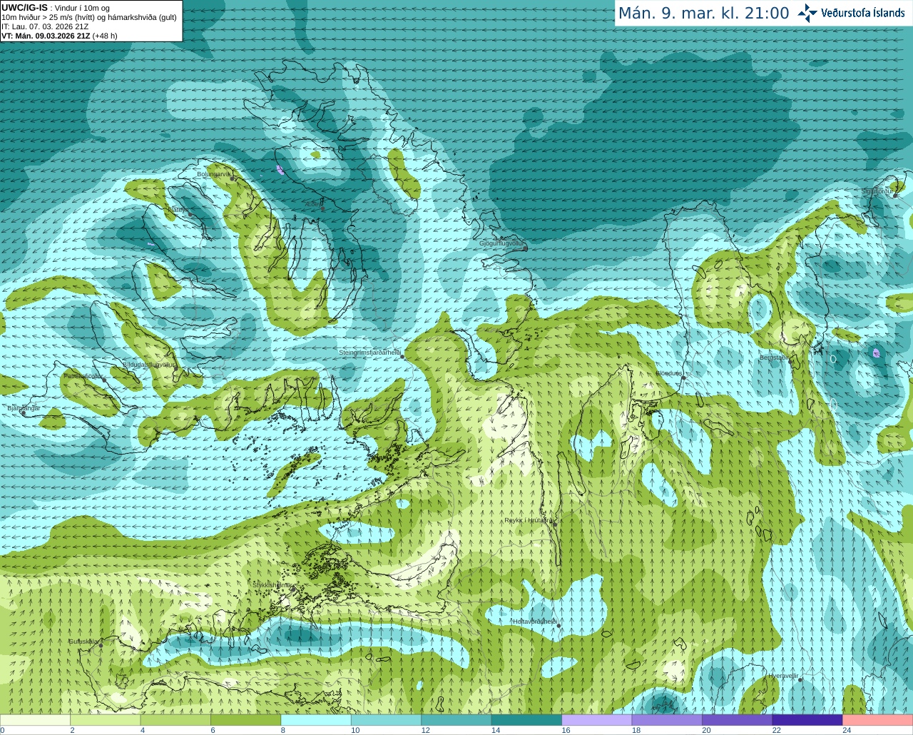
Task: Click the legend tick value '8'
Action: coord(283,730)
